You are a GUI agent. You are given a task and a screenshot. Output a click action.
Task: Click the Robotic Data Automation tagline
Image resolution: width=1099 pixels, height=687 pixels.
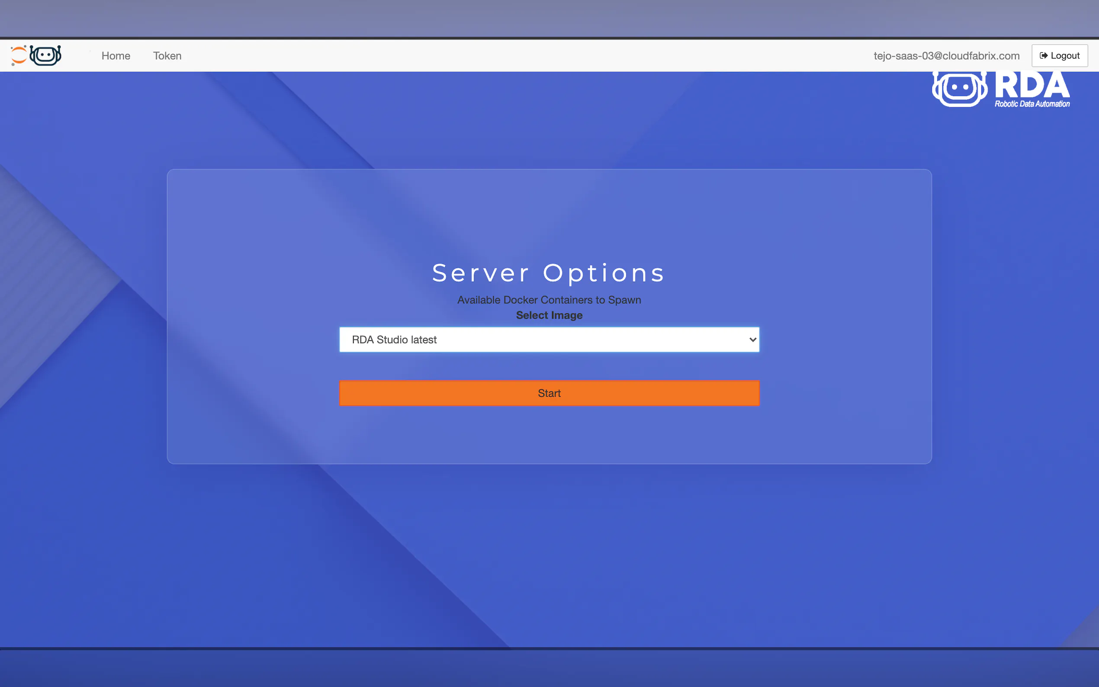[x=1032, y=104]
